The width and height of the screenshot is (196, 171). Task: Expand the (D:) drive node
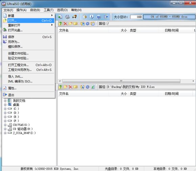5,113
